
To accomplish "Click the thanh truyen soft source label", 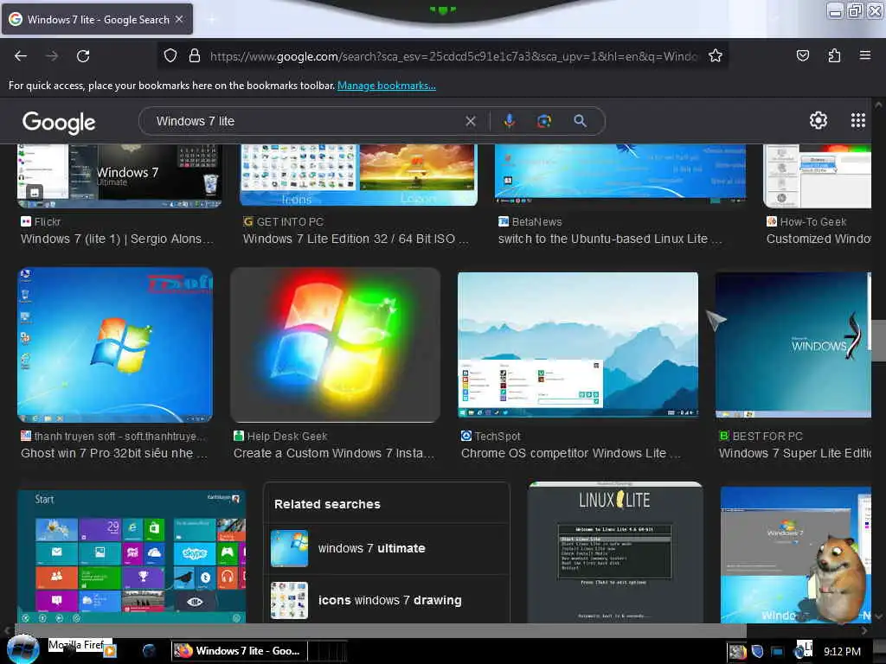I will [x=113, y=436].
